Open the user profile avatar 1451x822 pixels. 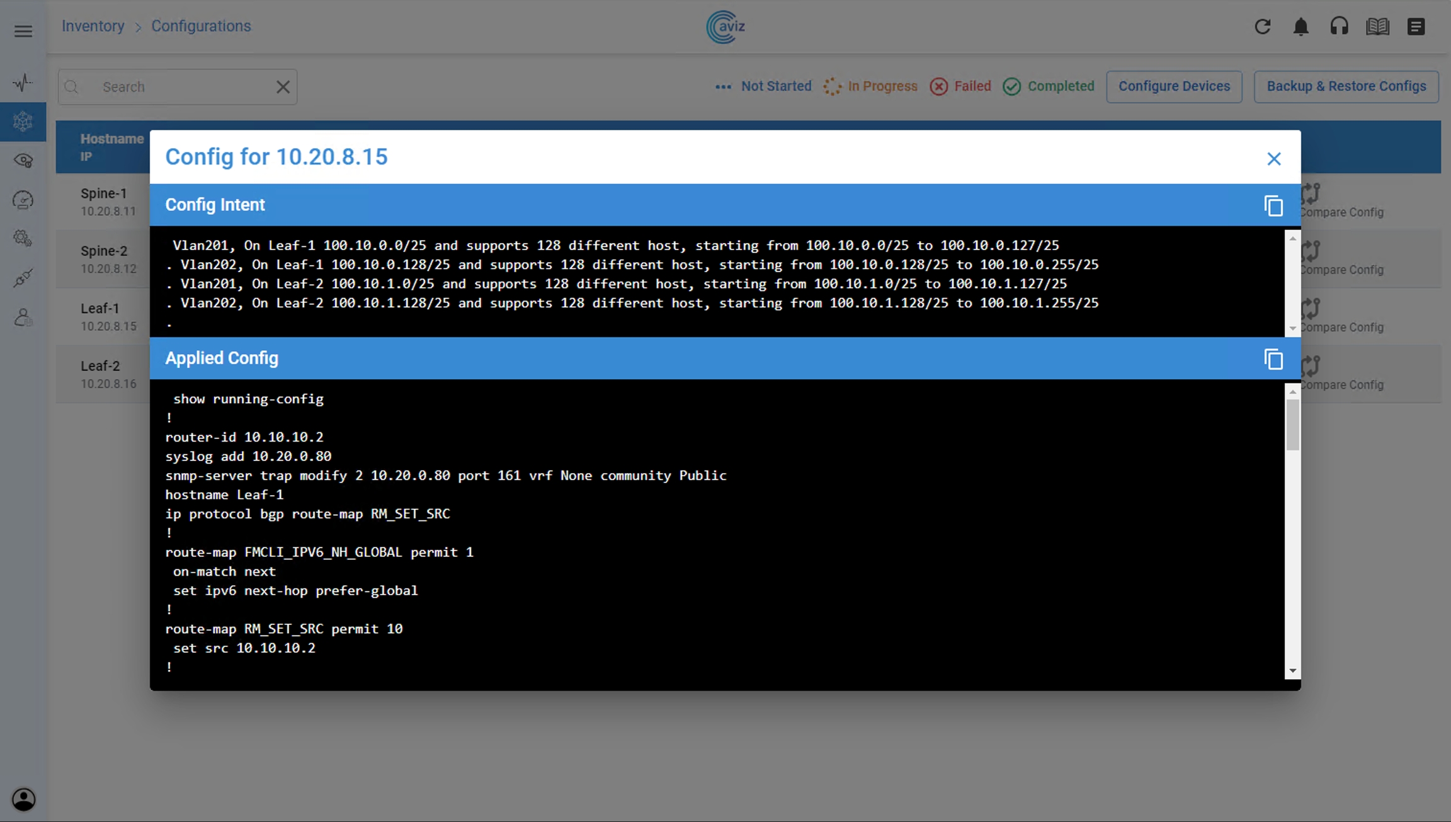23,799
